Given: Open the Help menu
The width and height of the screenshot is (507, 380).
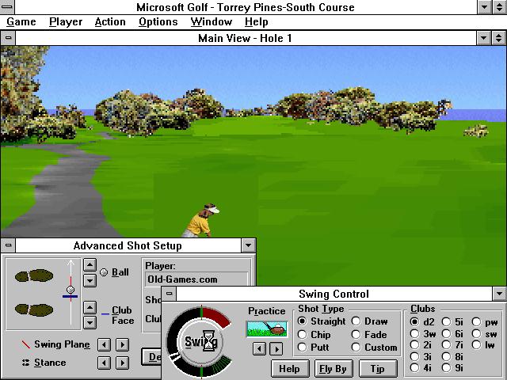Looking at the screenshot, I should click(x=256, y=22).
